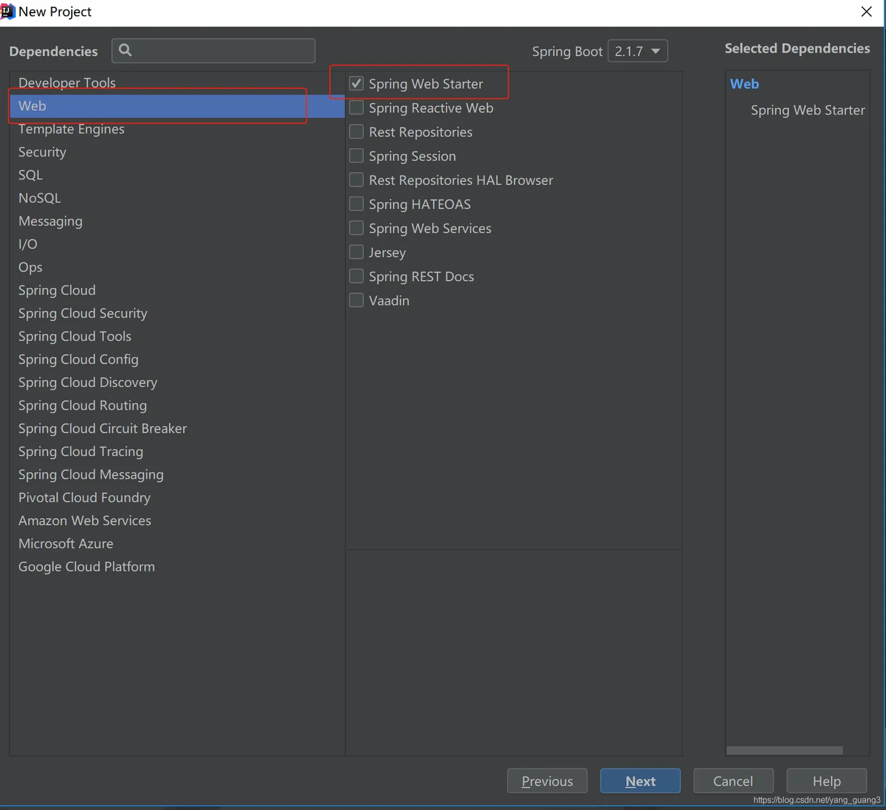
Task: Select Spring Cloud Messaging category
Action: pos(177,474)
